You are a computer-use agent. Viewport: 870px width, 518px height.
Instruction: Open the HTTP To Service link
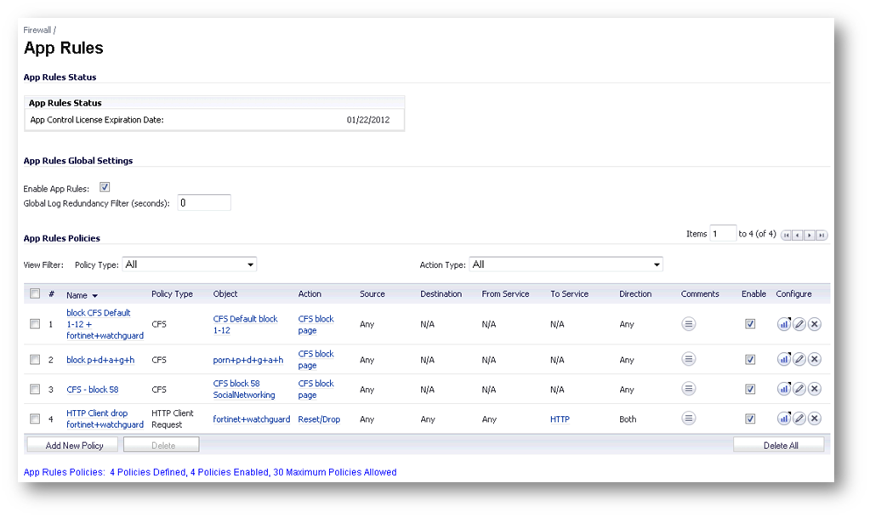tap(560, 419)
